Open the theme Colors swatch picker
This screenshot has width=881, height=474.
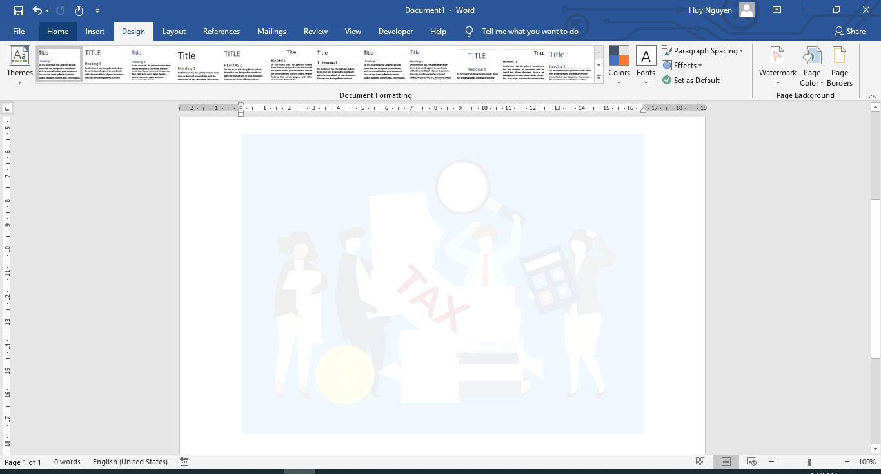(619, 65)
